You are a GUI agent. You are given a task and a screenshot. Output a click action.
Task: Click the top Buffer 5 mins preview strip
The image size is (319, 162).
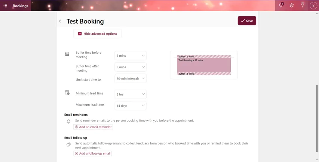coord(204,56)
